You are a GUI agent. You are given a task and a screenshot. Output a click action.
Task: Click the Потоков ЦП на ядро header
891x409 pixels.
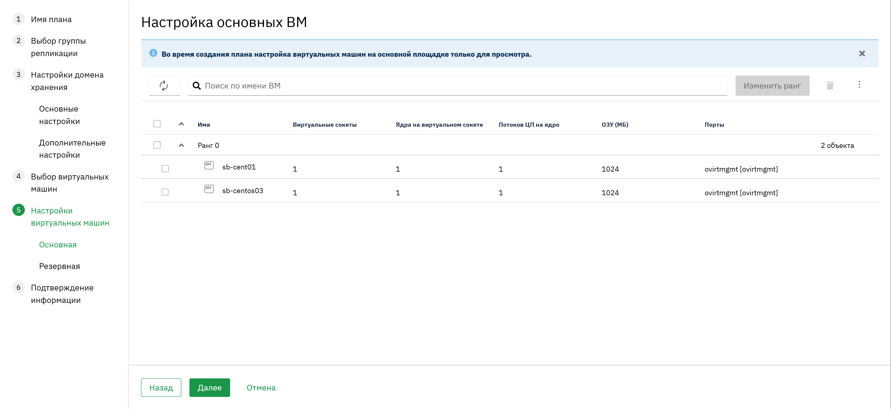(529, 125)
